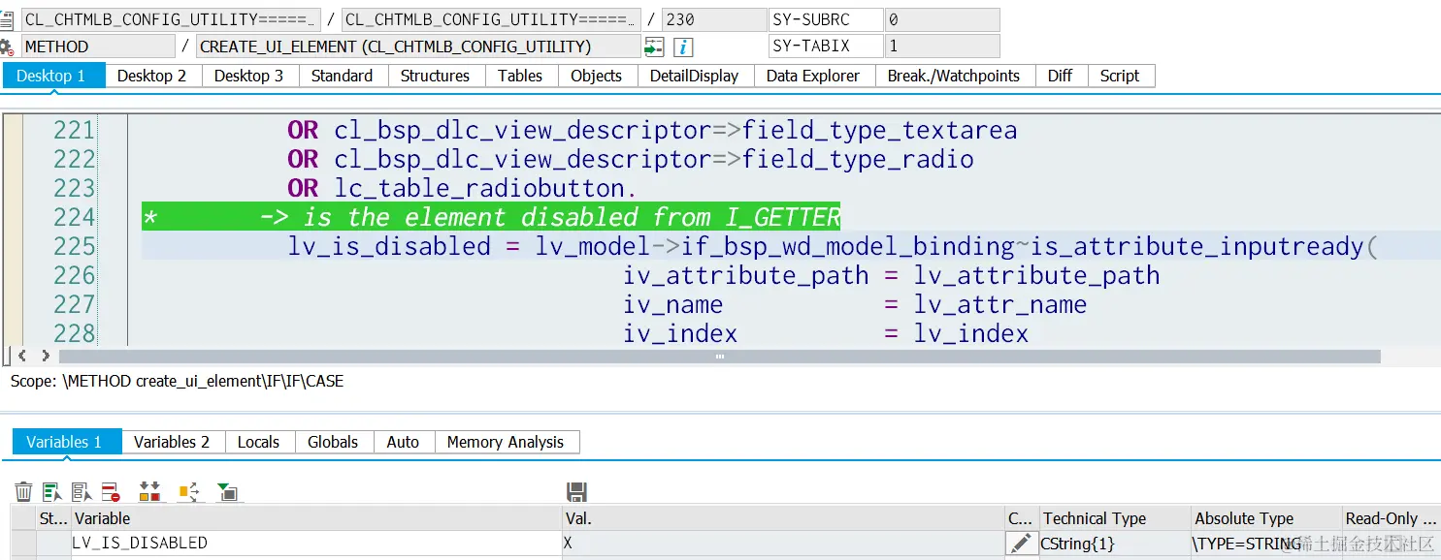Click the left scroll arrow under code editor
The height and width of the screenshot is (560, 1441).
tap(23, 357)
